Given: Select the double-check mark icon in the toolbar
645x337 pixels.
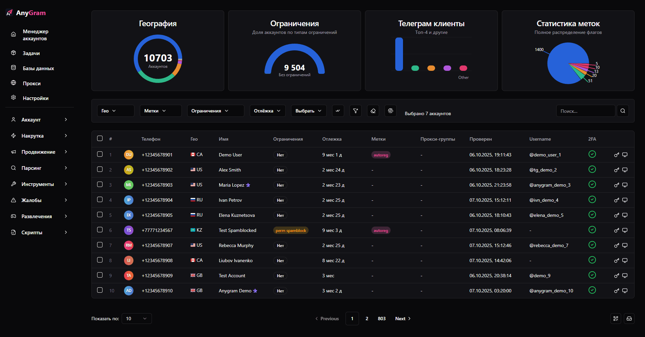Looking at the screenshot, I should click(338, 111).
